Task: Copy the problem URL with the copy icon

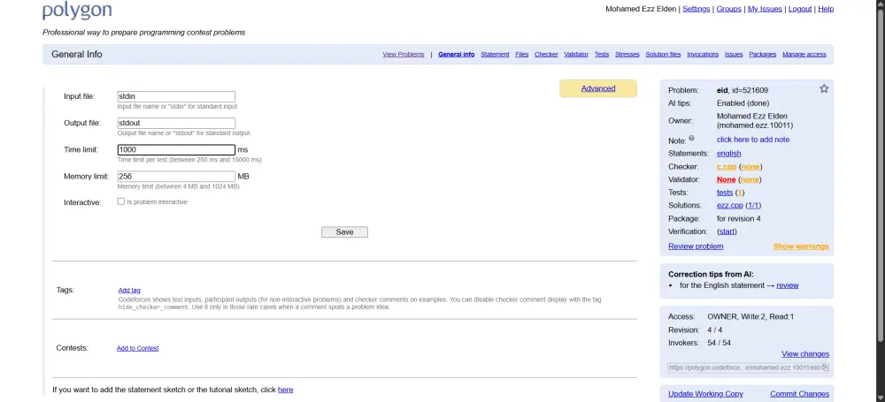Action: (x=825, y=368)
